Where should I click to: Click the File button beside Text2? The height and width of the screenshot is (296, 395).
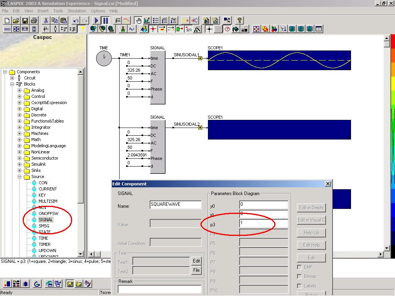click(x=196, y=270)
